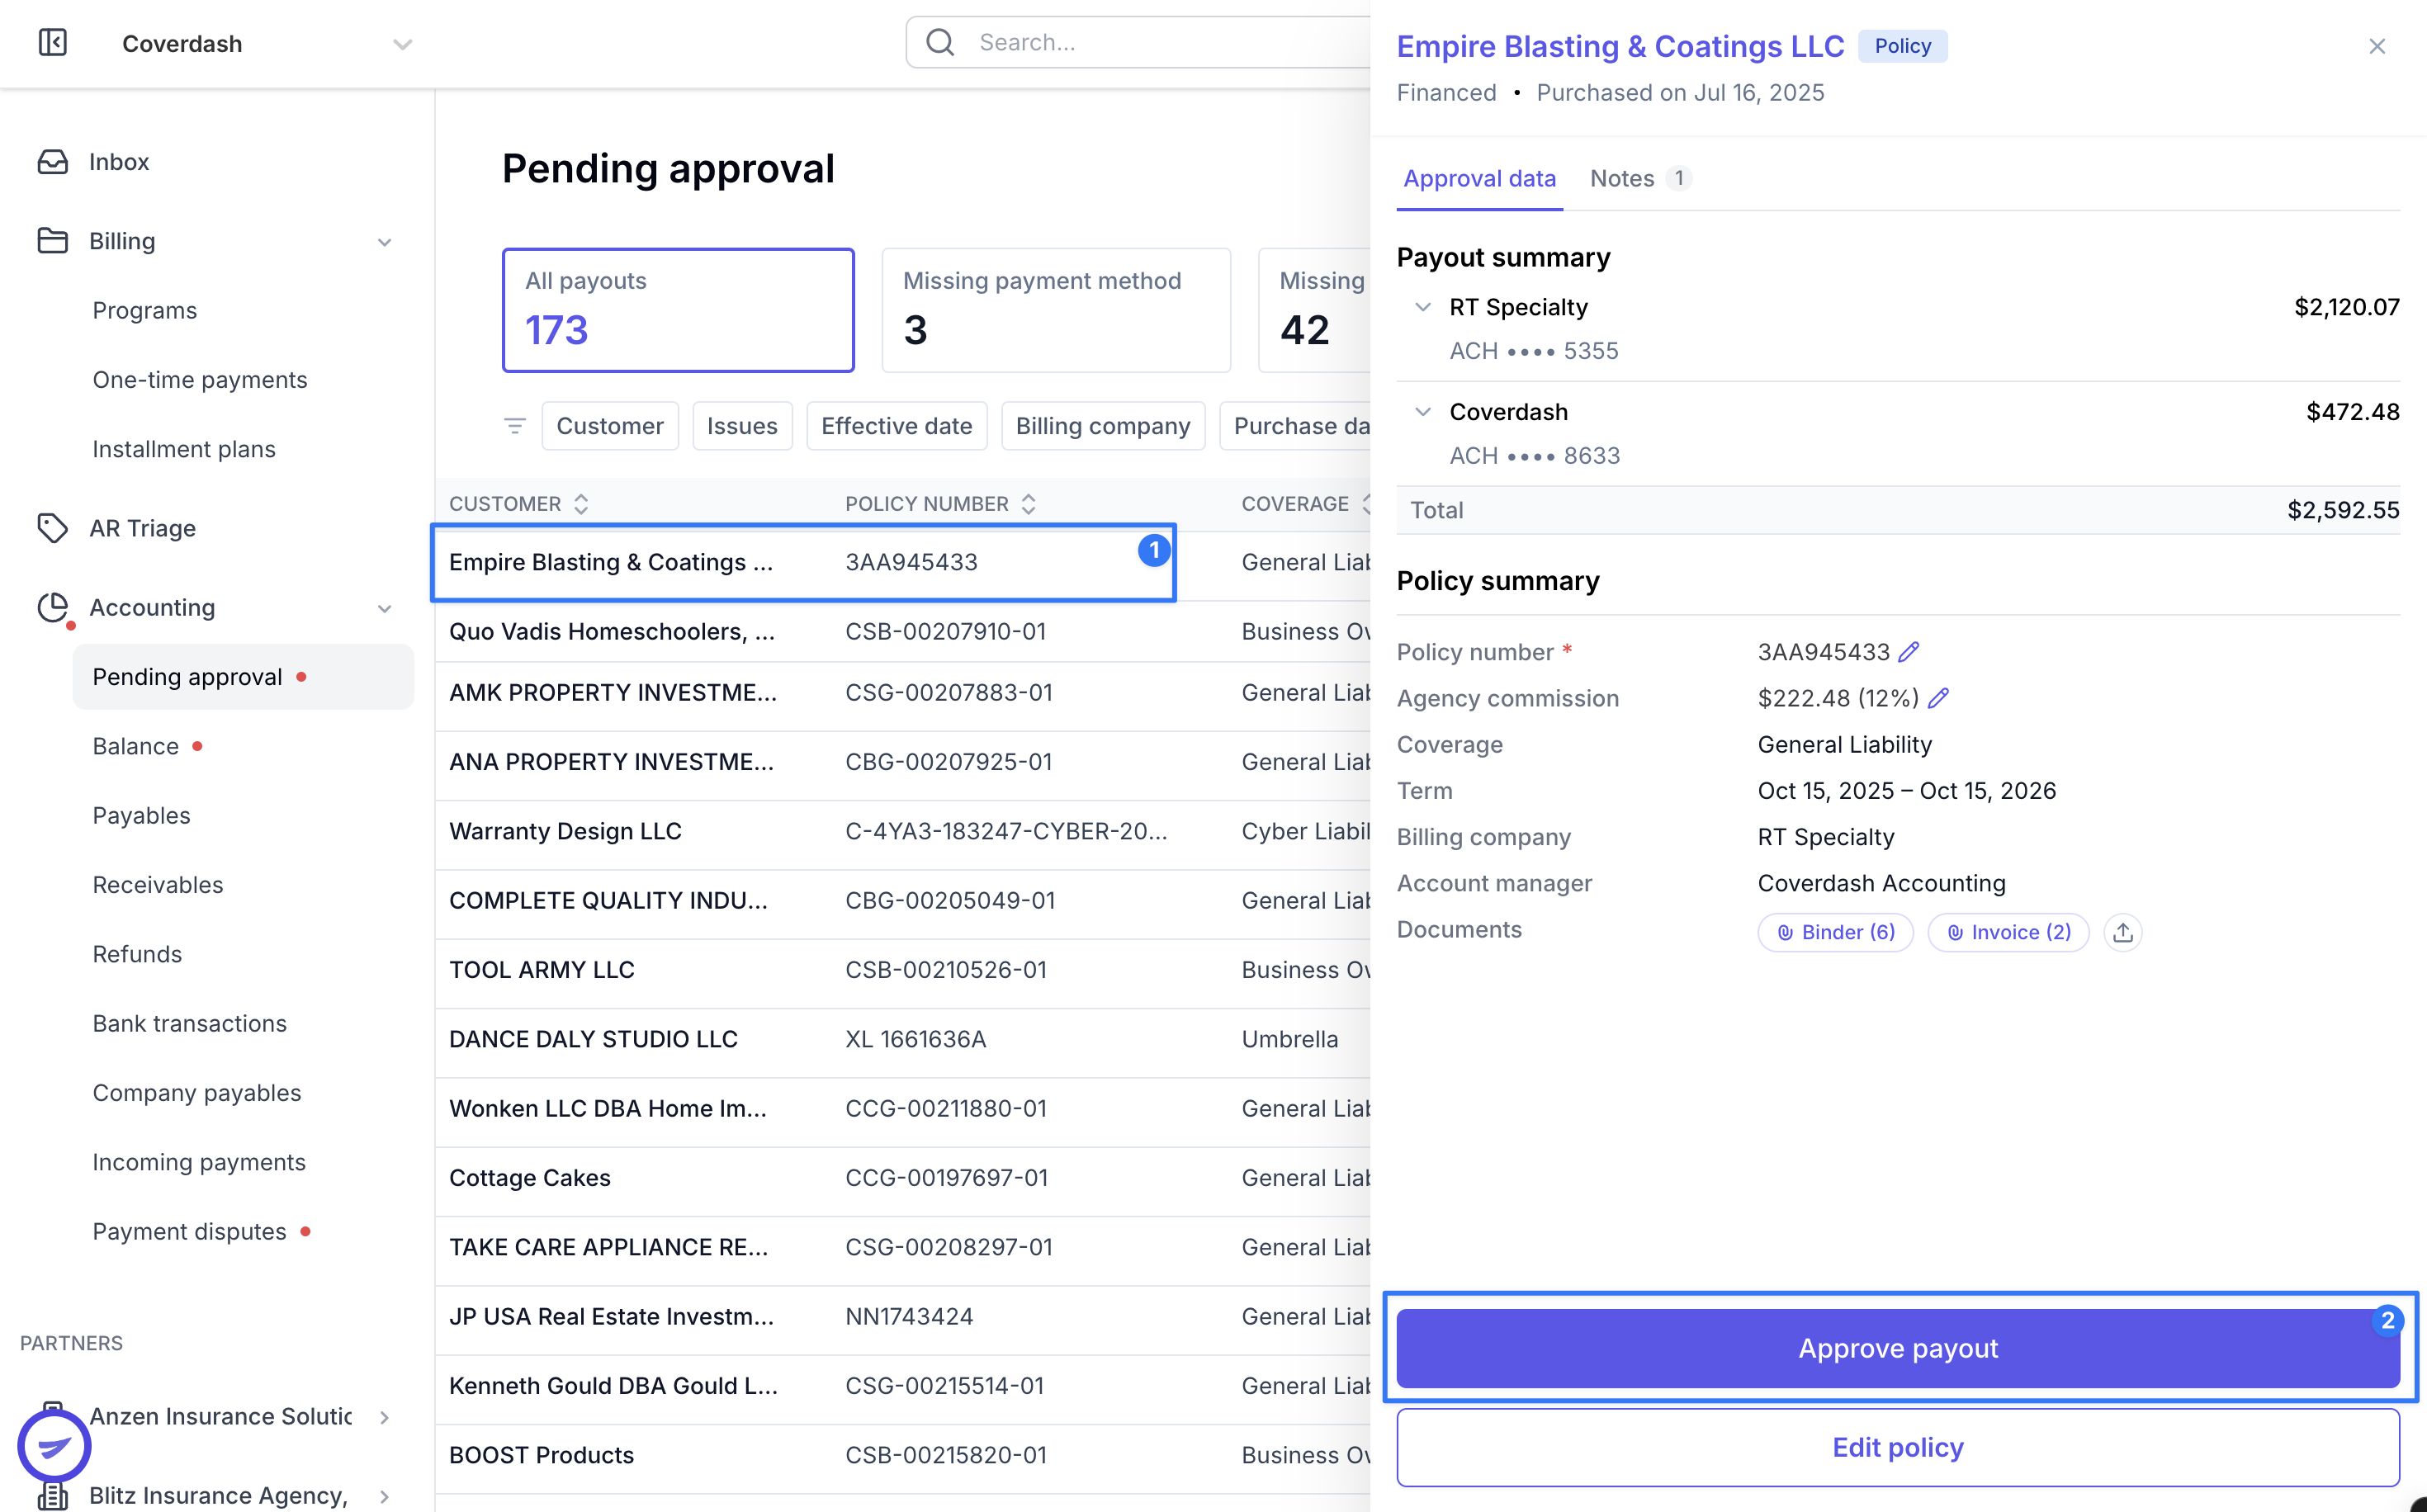Click the search magnifier icon
2427x1512 pixels.
coord(940,42)
